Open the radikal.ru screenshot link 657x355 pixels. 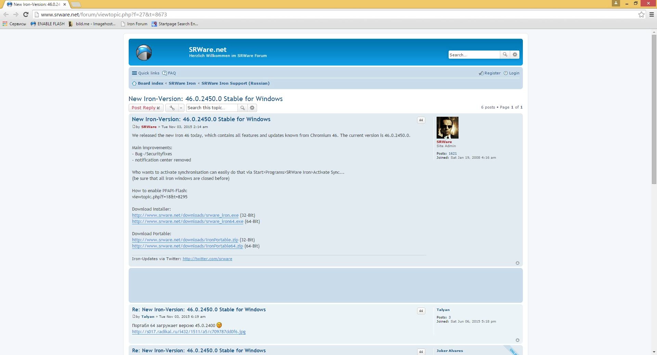click(189, 332)
